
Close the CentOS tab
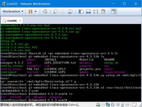[20, 20]
